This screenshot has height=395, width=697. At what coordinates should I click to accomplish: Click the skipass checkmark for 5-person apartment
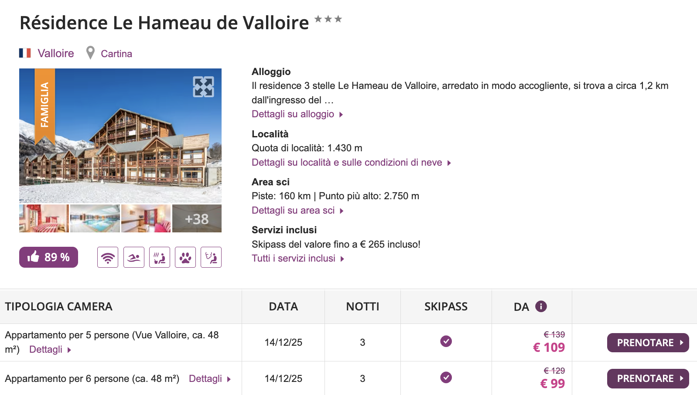coord(446,341)
